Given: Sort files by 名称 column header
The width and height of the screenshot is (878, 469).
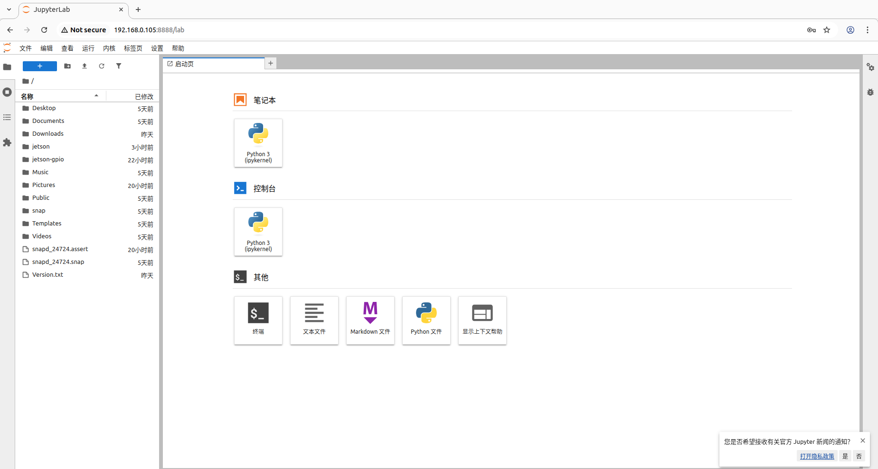Looking at the screenshot, I should [60, 96].
